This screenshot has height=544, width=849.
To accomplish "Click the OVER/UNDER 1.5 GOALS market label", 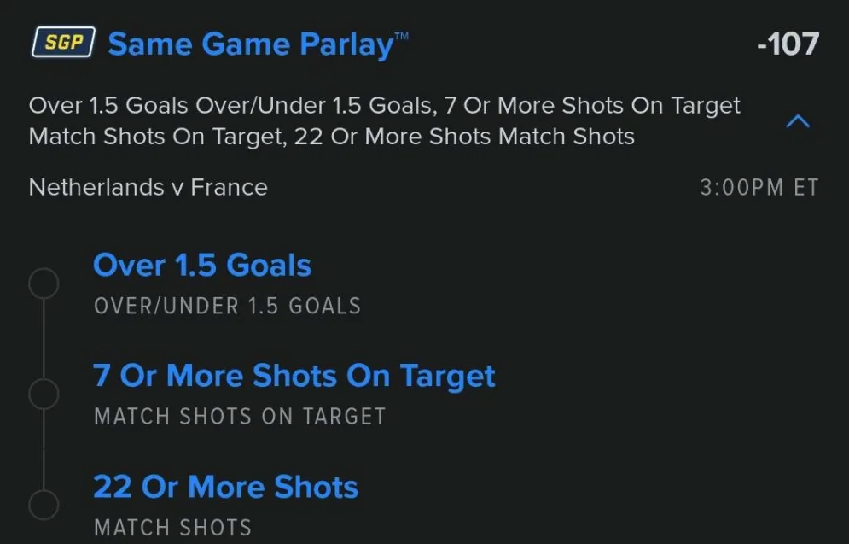I will pos(227,306).
